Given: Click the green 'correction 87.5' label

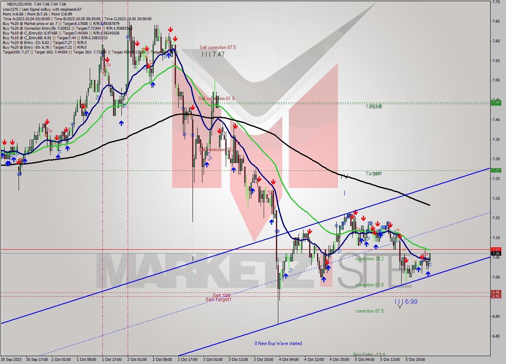Looking at the screenshot, I should pyautogui.click(x=370, y=311).
